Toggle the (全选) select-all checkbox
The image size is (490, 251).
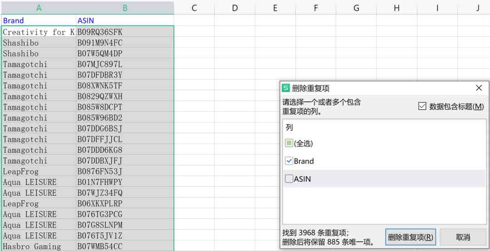coord(289,143)
